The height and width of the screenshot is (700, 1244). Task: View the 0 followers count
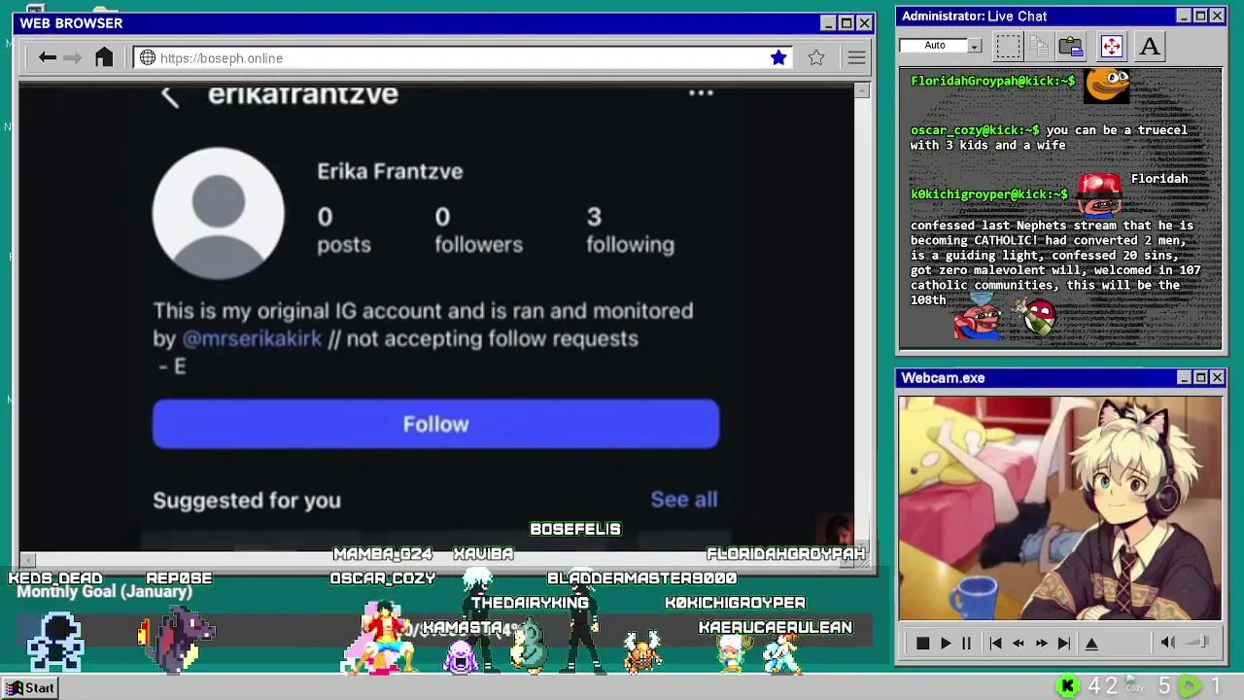[478, 230]
